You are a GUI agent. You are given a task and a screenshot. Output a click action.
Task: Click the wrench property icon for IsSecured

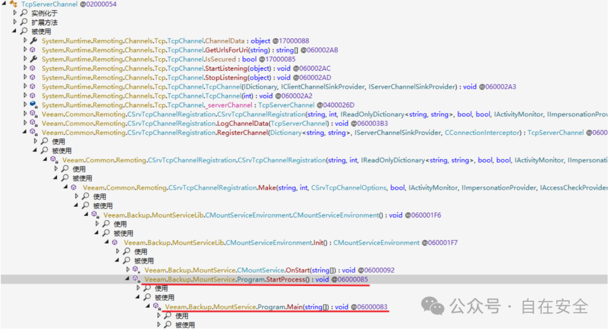[x=34, y=59]
